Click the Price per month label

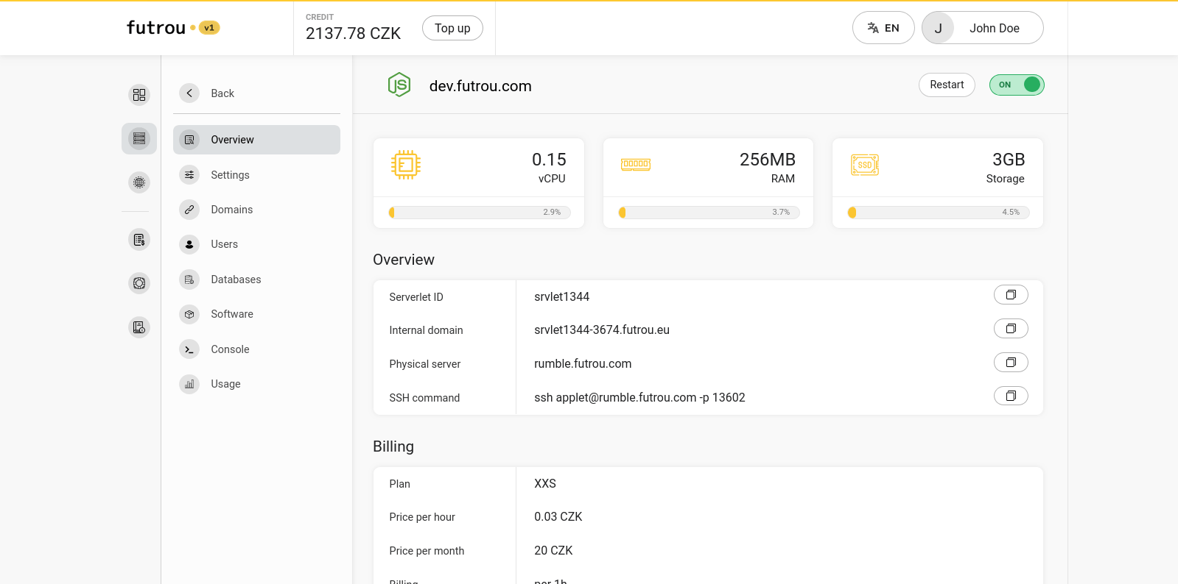coord(427,551)
